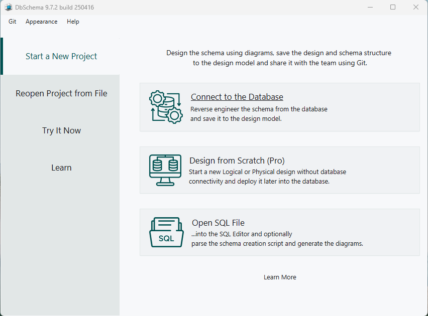Click 'and save it to the design model.' text

click(236, 118)
